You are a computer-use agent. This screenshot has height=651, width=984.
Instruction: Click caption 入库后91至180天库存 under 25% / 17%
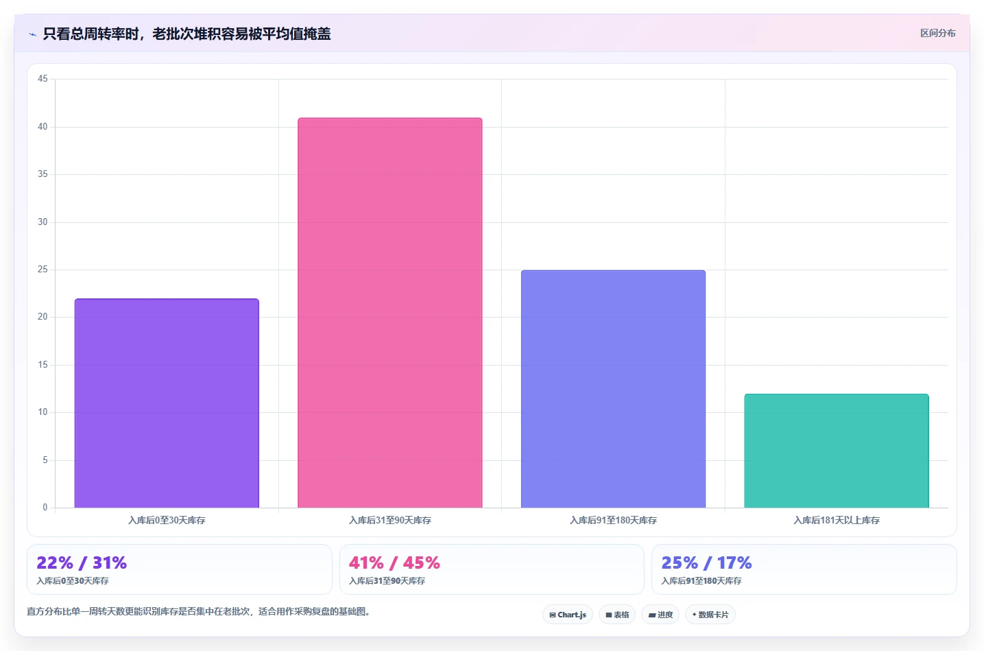click(x=701, y=581)
